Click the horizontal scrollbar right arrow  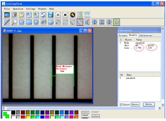(x=160, y=108)
